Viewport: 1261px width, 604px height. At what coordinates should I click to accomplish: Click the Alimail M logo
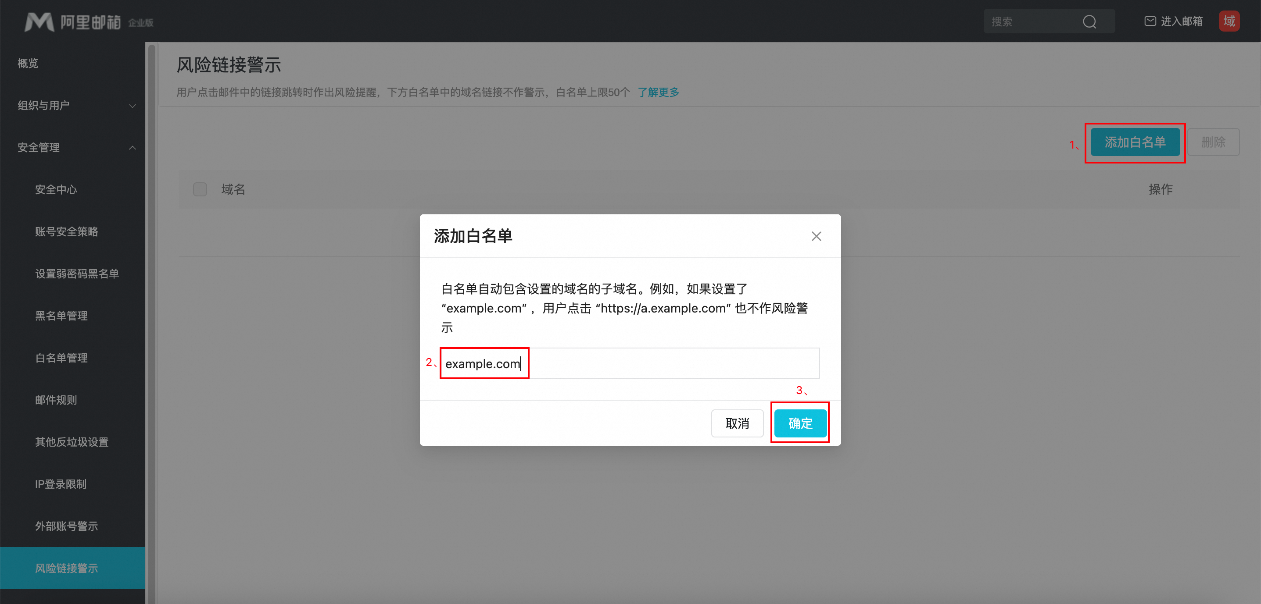[x=39, y=21]
